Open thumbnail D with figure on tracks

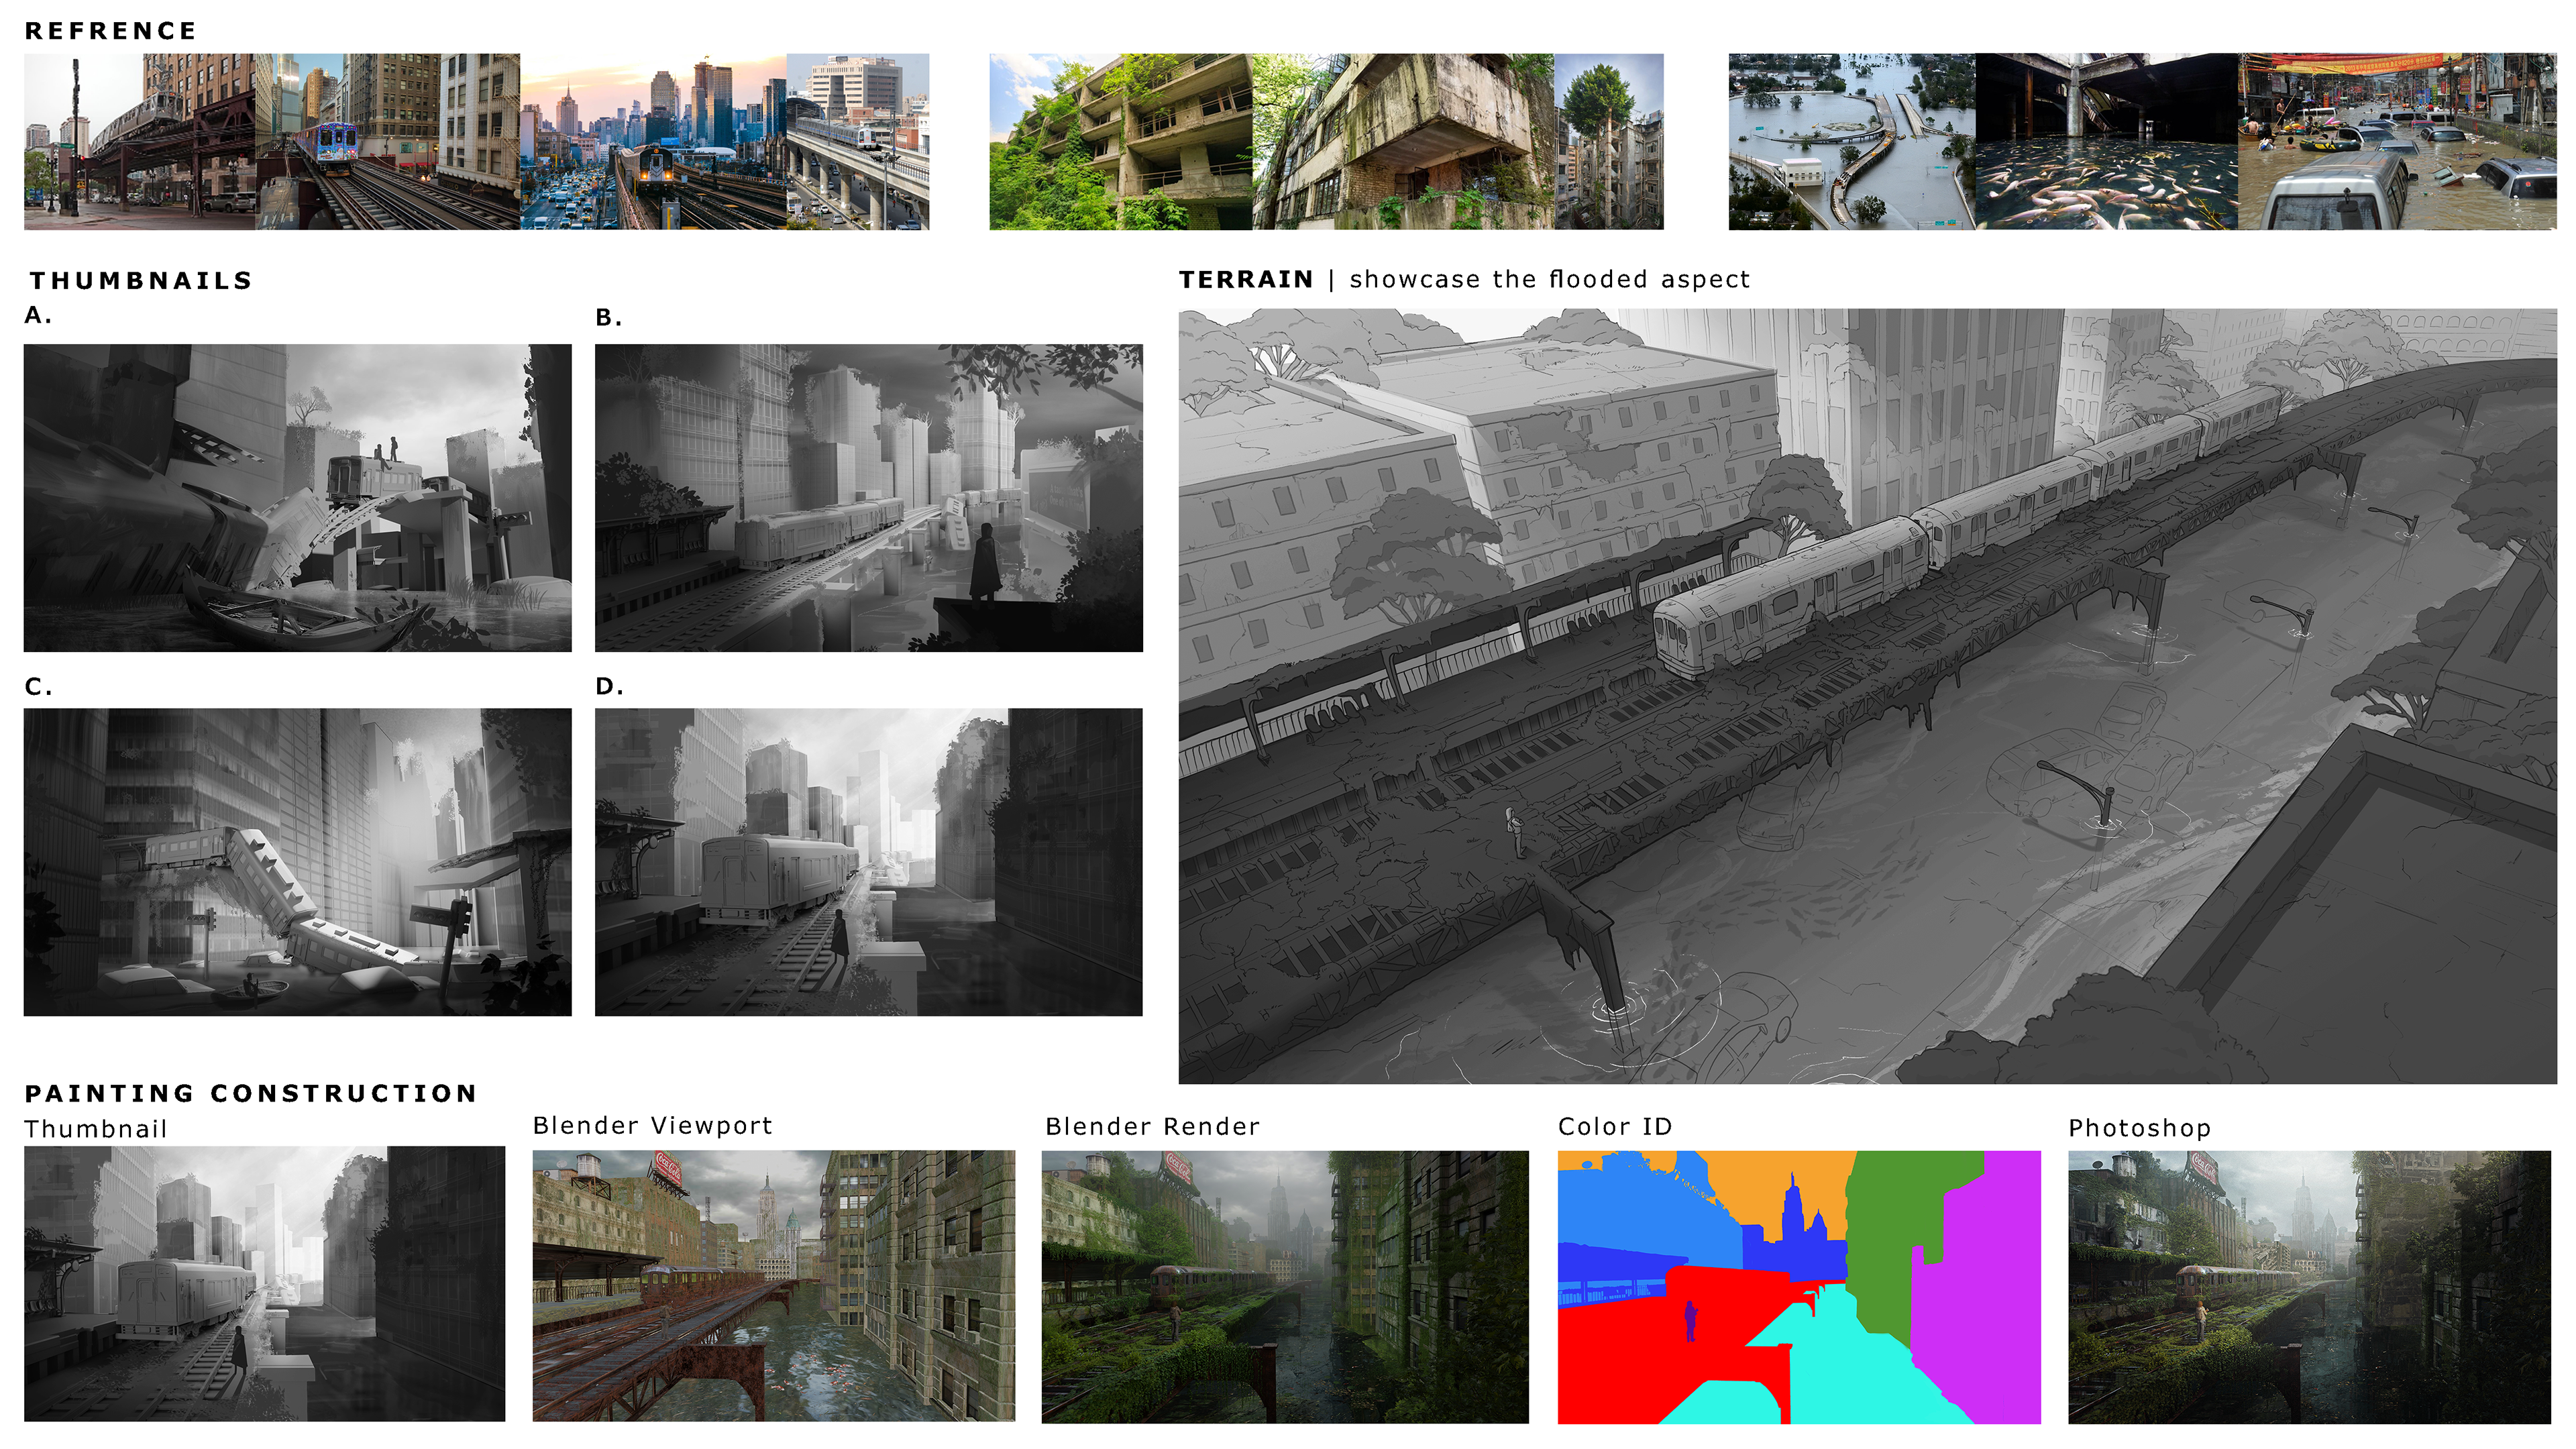pyautogui.click(x=869, y=862)
